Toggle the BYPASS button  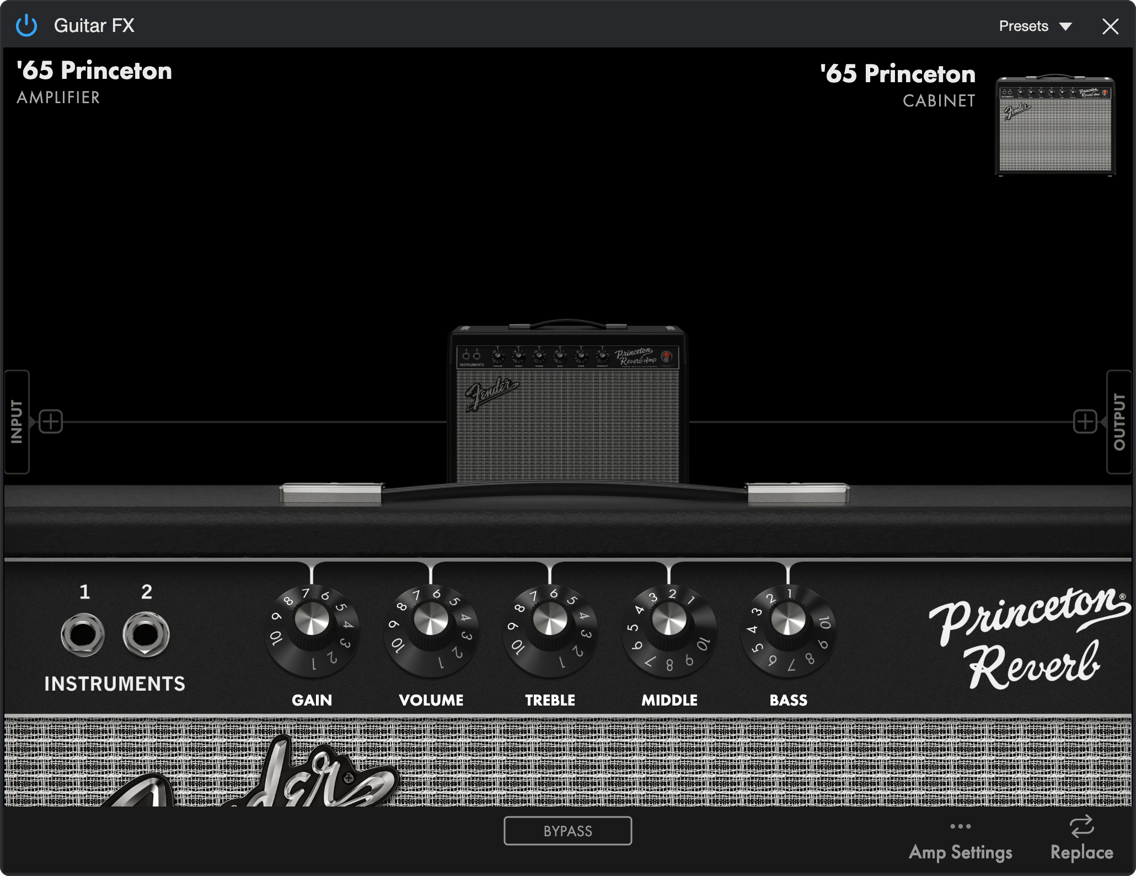coord(567,831)
